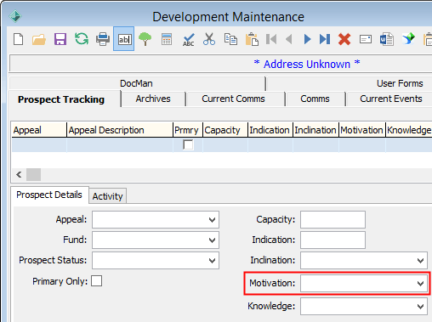
Task: Paste using the clipboard icon
Action: [x=252, y=39]
